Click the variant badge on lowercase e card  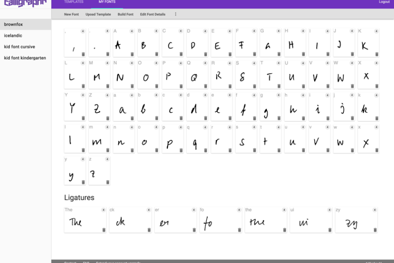pos(230,95)
